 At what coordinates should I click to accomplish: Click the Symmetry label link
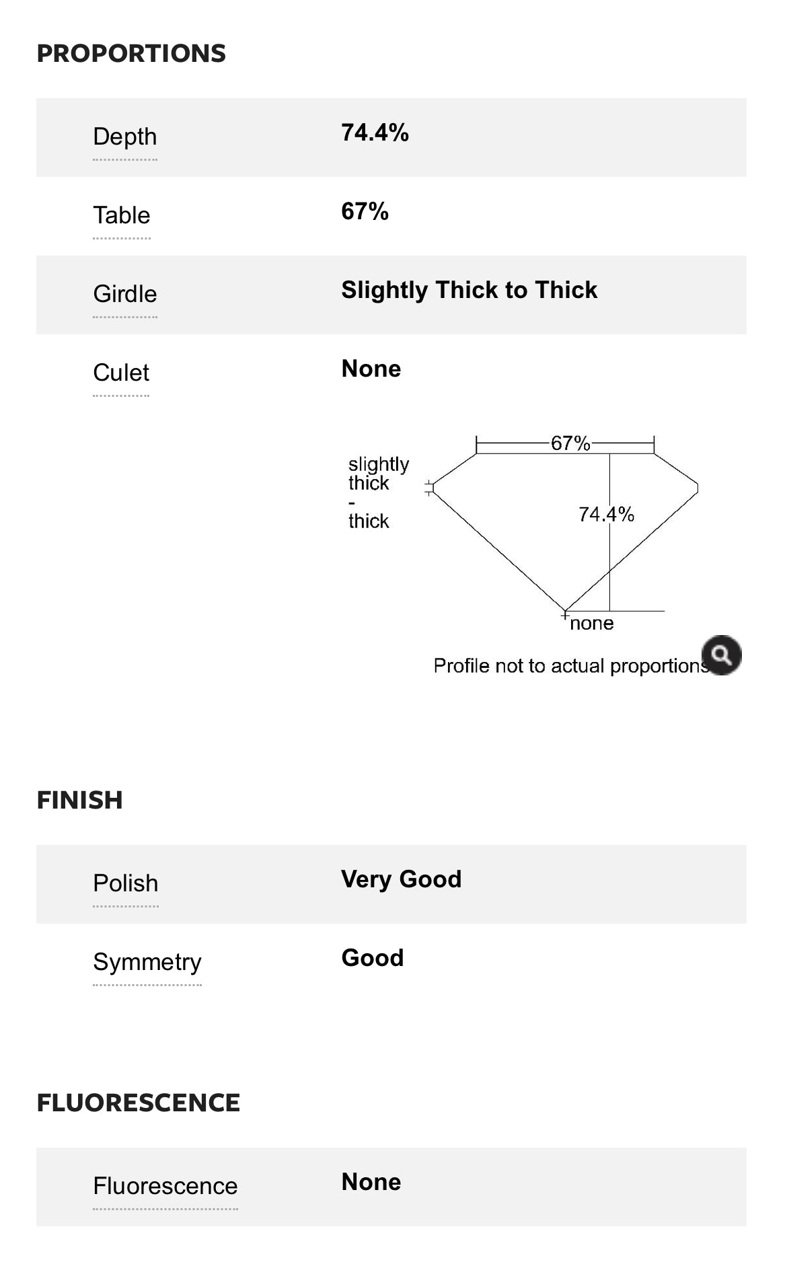click(x=147, y=962)
